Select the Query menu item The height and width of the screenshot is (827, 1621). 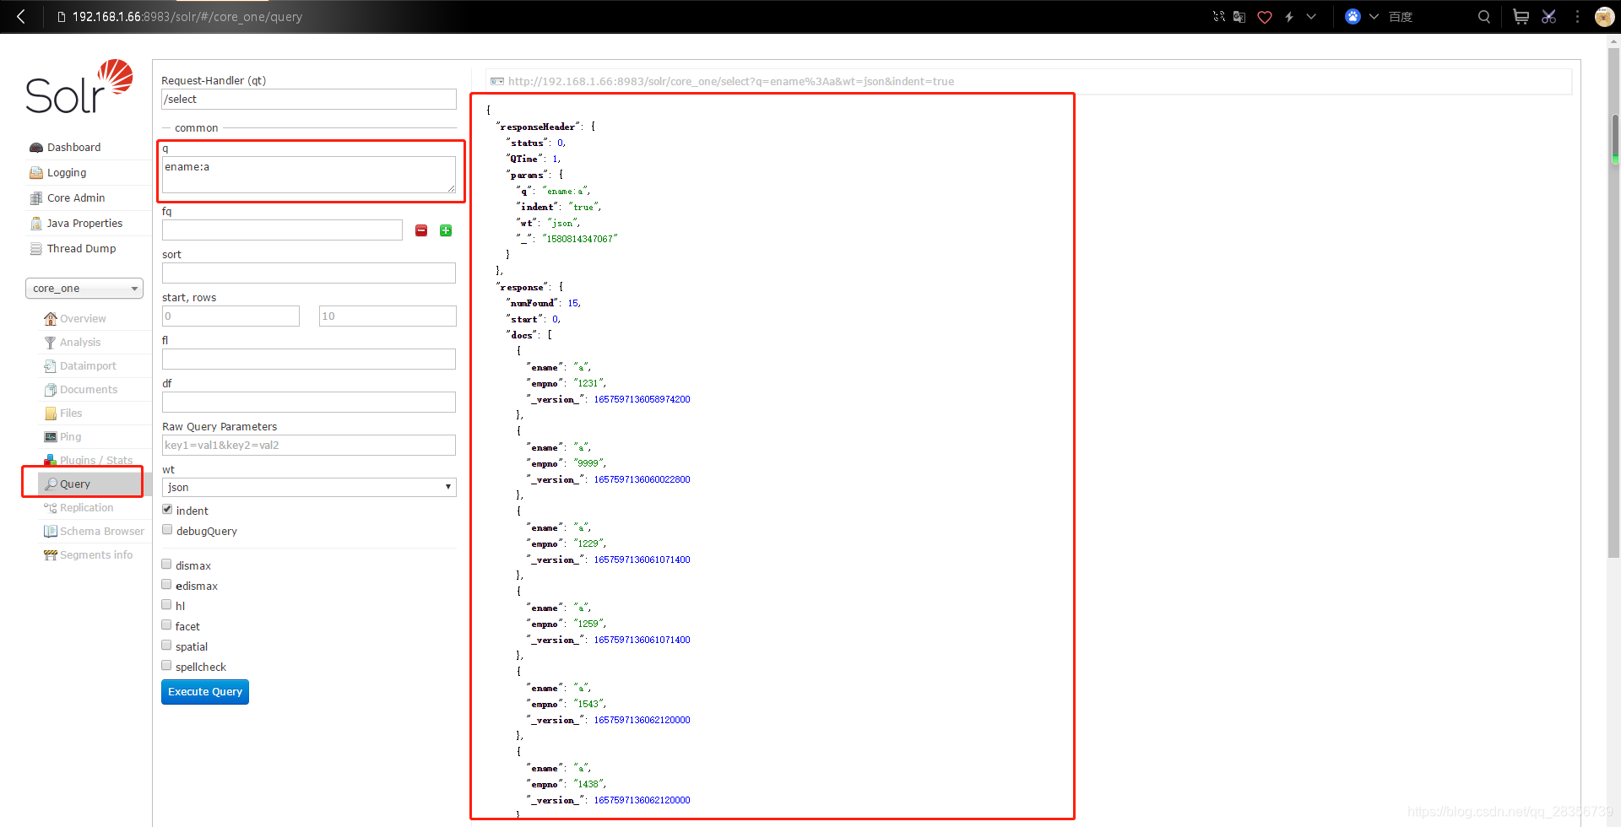pyautogui.click(x=75, y=484)
